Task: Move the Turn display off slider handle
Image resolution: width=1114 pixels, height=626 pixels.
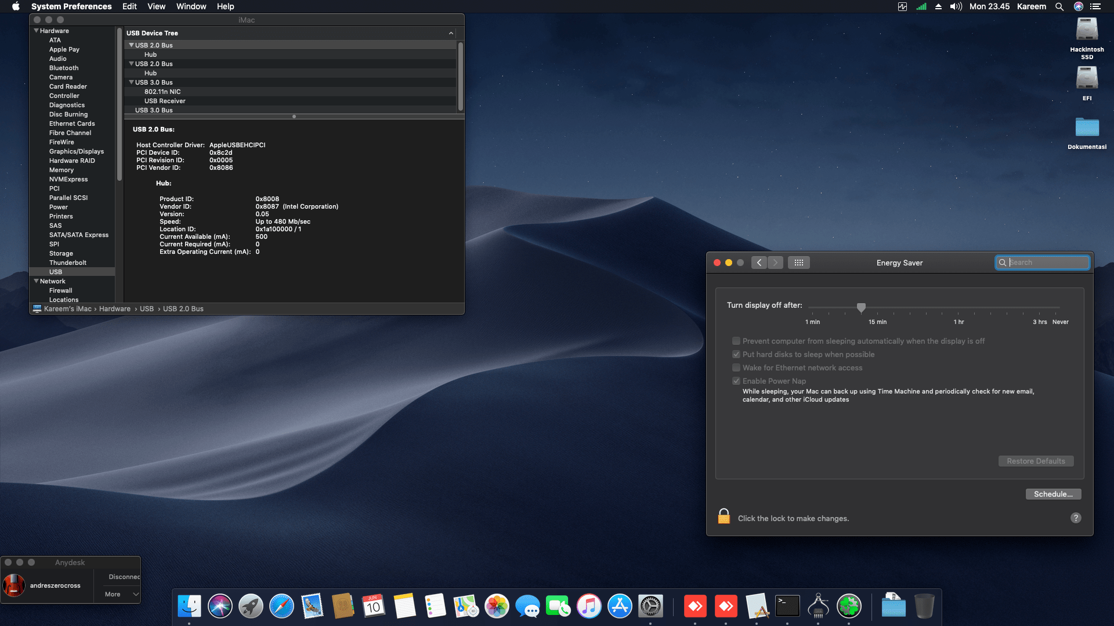Action: point(862,308)
